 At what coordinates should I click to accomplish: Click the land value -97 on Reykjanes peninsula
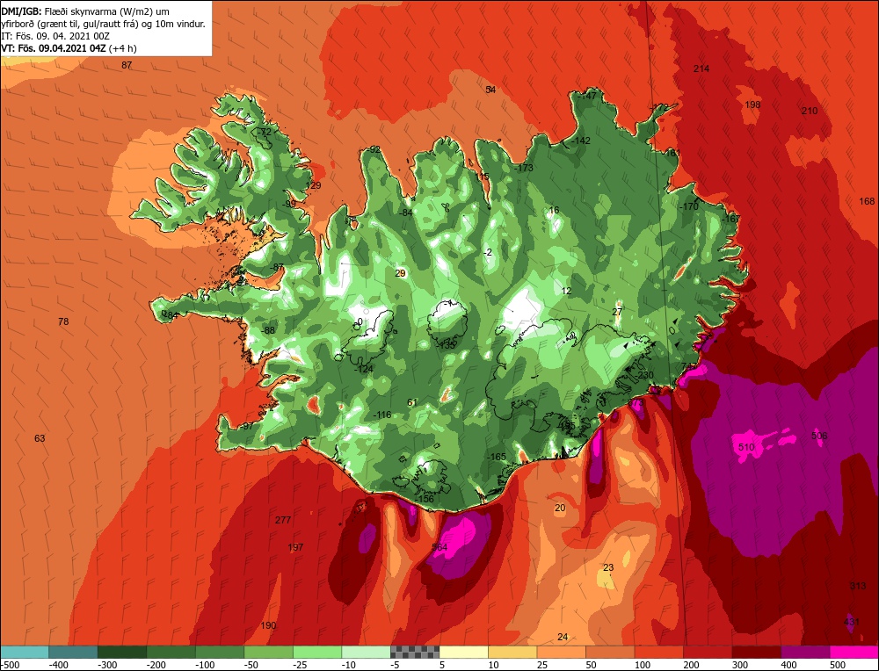click(247, 426)
